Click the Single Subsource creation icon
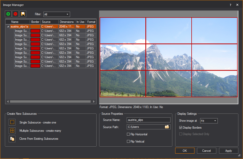 point(12,122)
